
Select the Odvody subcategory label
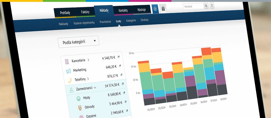[x=89, y=107]
